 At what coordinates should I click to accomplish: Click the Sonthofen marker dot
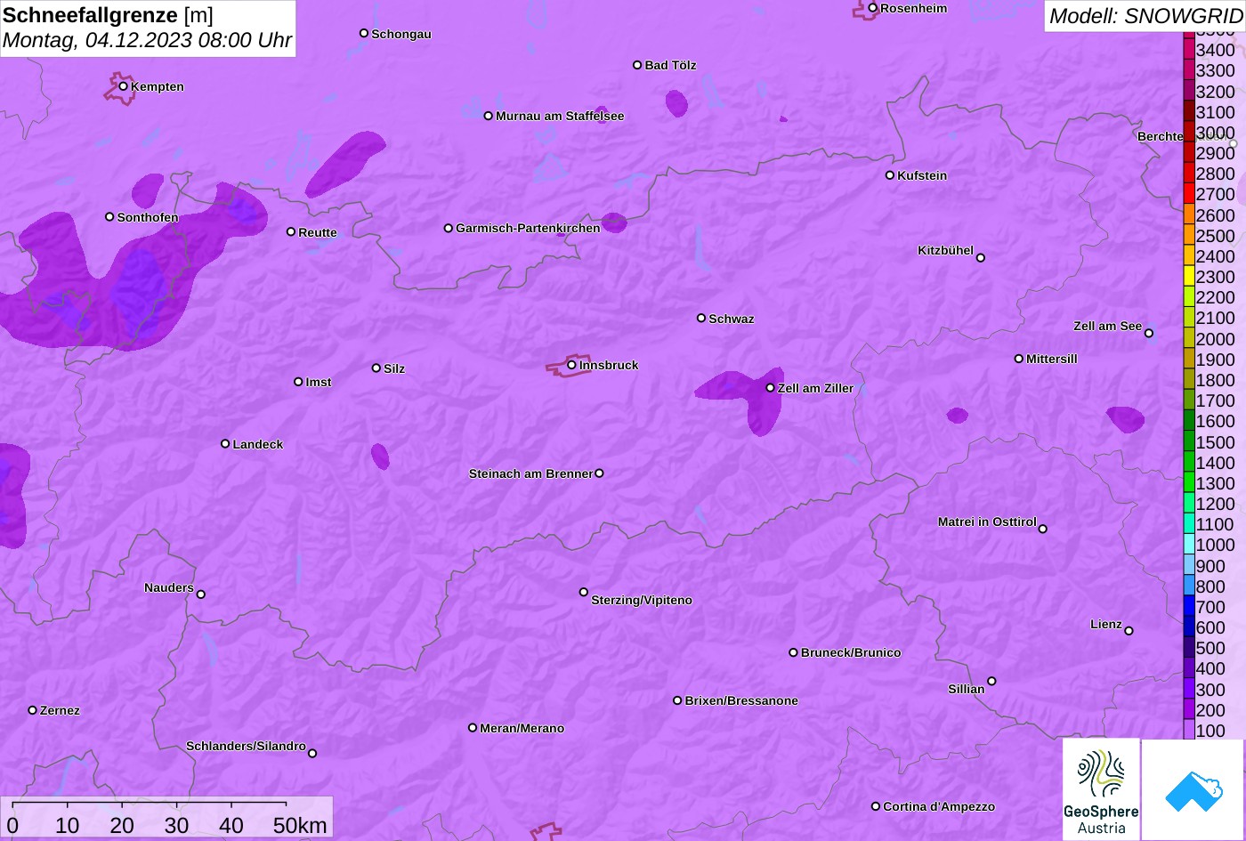[x=109, y=217]
